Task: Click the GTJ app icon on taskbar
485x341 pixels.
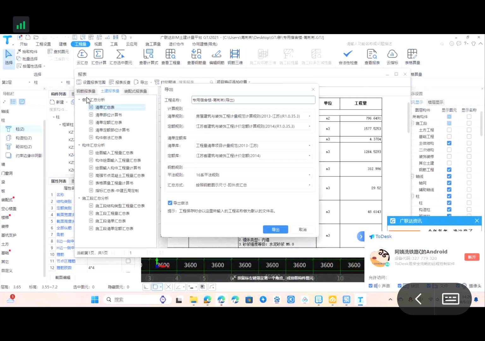Action: click(360, 300)
